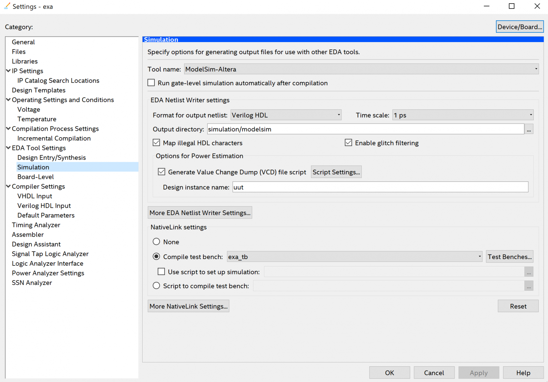Image resolution: width=548 pixels, height=382 pixels.
Task: Open the Tool name dropdown
Action: click(361, 69)
